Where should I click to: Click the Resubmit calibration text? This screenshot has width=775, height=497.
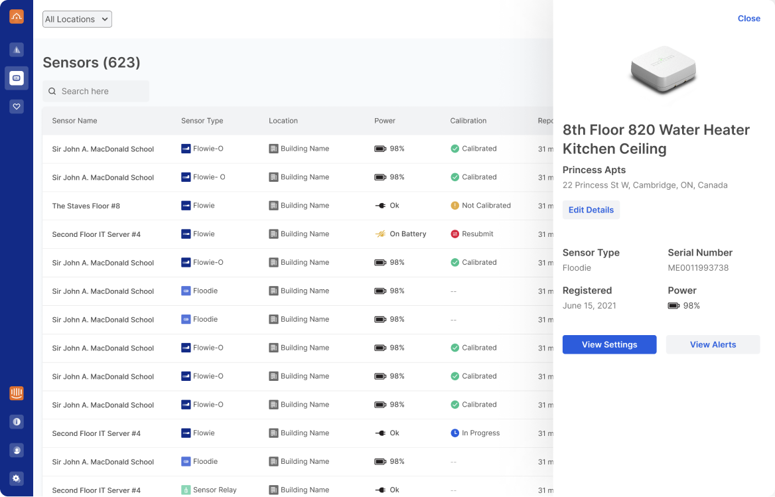tap(478, 234)
